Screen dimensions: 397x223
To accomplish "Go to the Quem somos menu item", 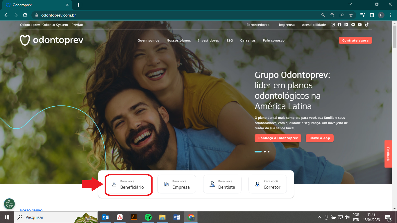I will 148,41.
